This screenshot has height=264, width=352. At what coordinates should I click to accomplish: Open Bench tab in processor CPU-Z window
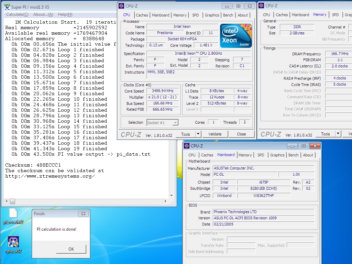[228, 15]
